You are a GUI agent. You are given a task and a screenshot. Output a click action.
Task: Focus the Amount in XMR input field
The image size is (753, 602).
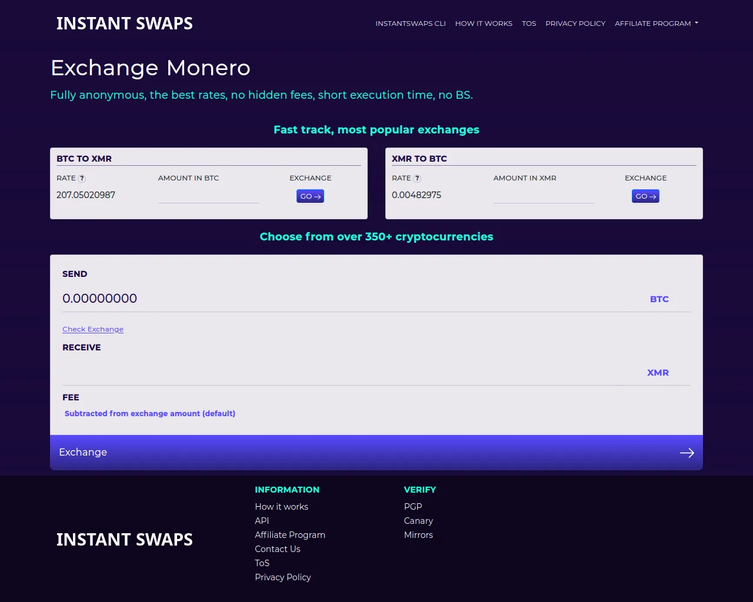tap(544, 196)
